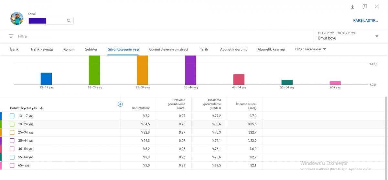Click the green 18–24 yaş chart bar
This screenshot has width=388, height=180.
pos(94,70)
